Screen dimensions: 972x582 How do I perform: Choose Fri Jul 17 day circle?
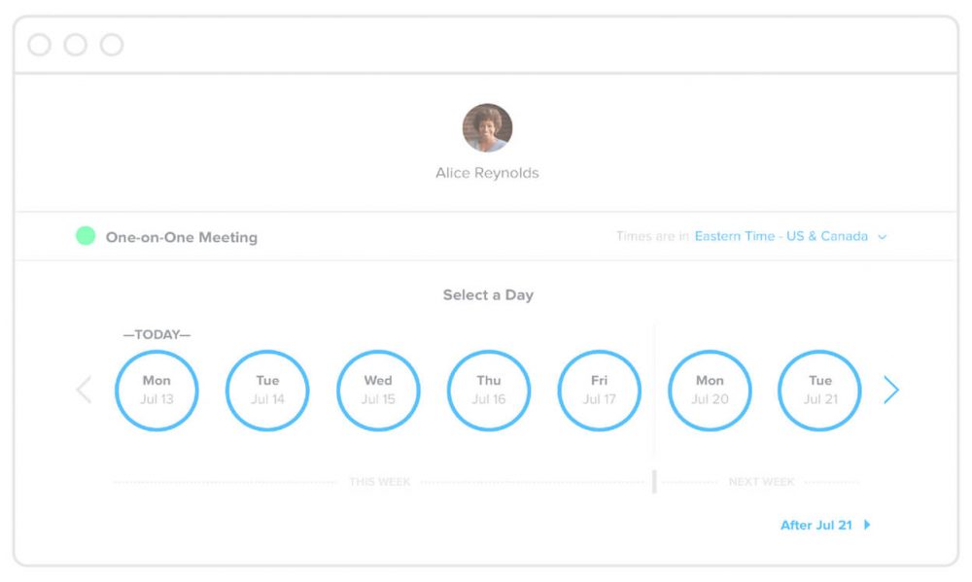[x=599, y=391]
